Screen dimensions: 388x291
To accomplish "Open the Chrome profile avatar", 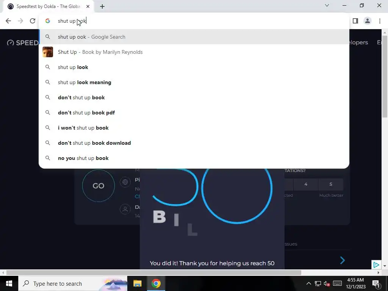I will pos(368,21).
